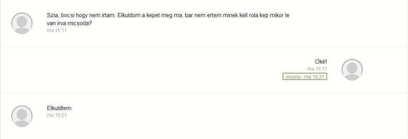408x139 pixels.
Task: Click the timestamp under 'Elkuldtem'
Action: (x=57, y=115)
